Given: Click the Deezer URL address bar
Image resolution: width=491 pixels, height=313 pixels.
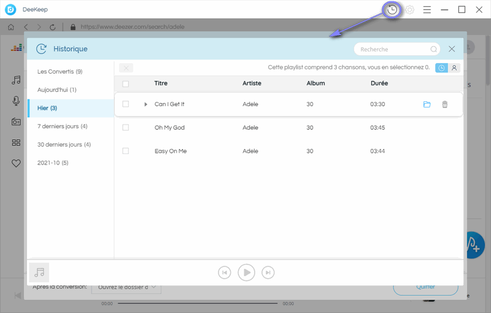Looking at the screenshot, I should click(133, 27).
